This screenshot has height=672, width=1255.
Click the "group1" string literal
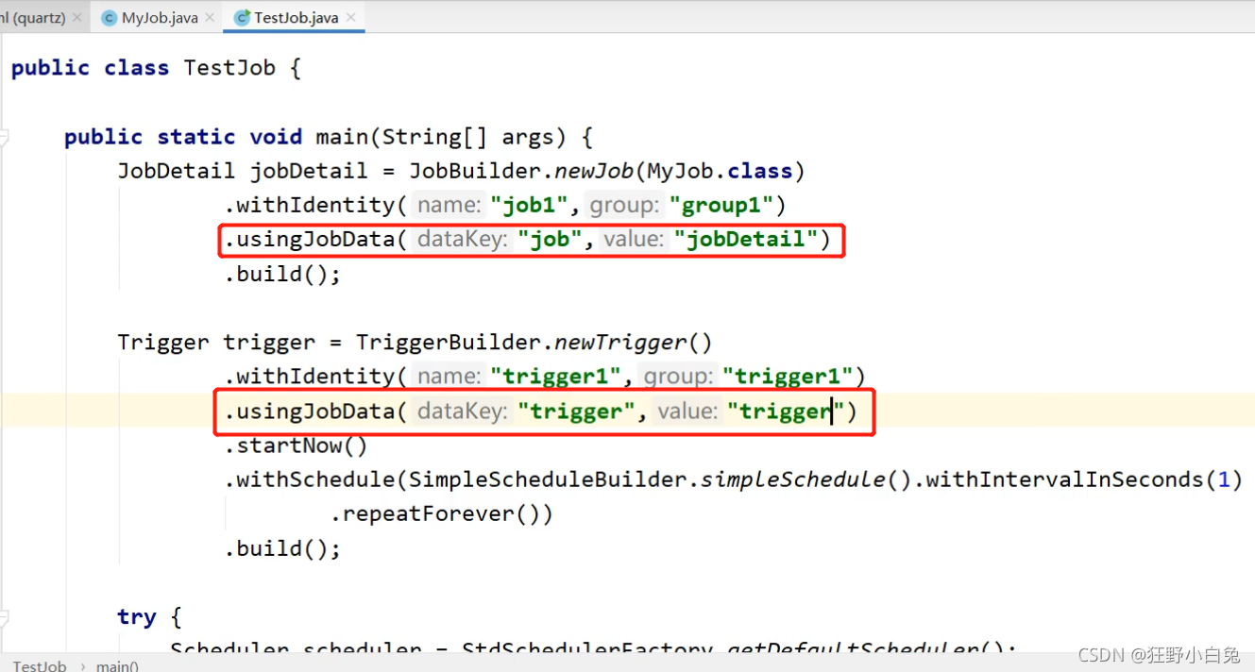(721, 205)
